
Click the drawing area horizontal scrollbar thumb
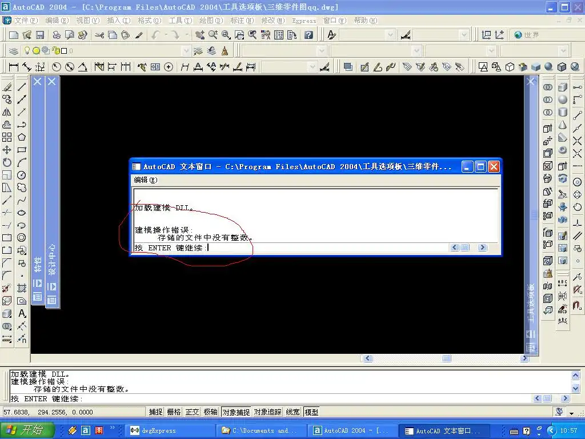tap(447, 358)
